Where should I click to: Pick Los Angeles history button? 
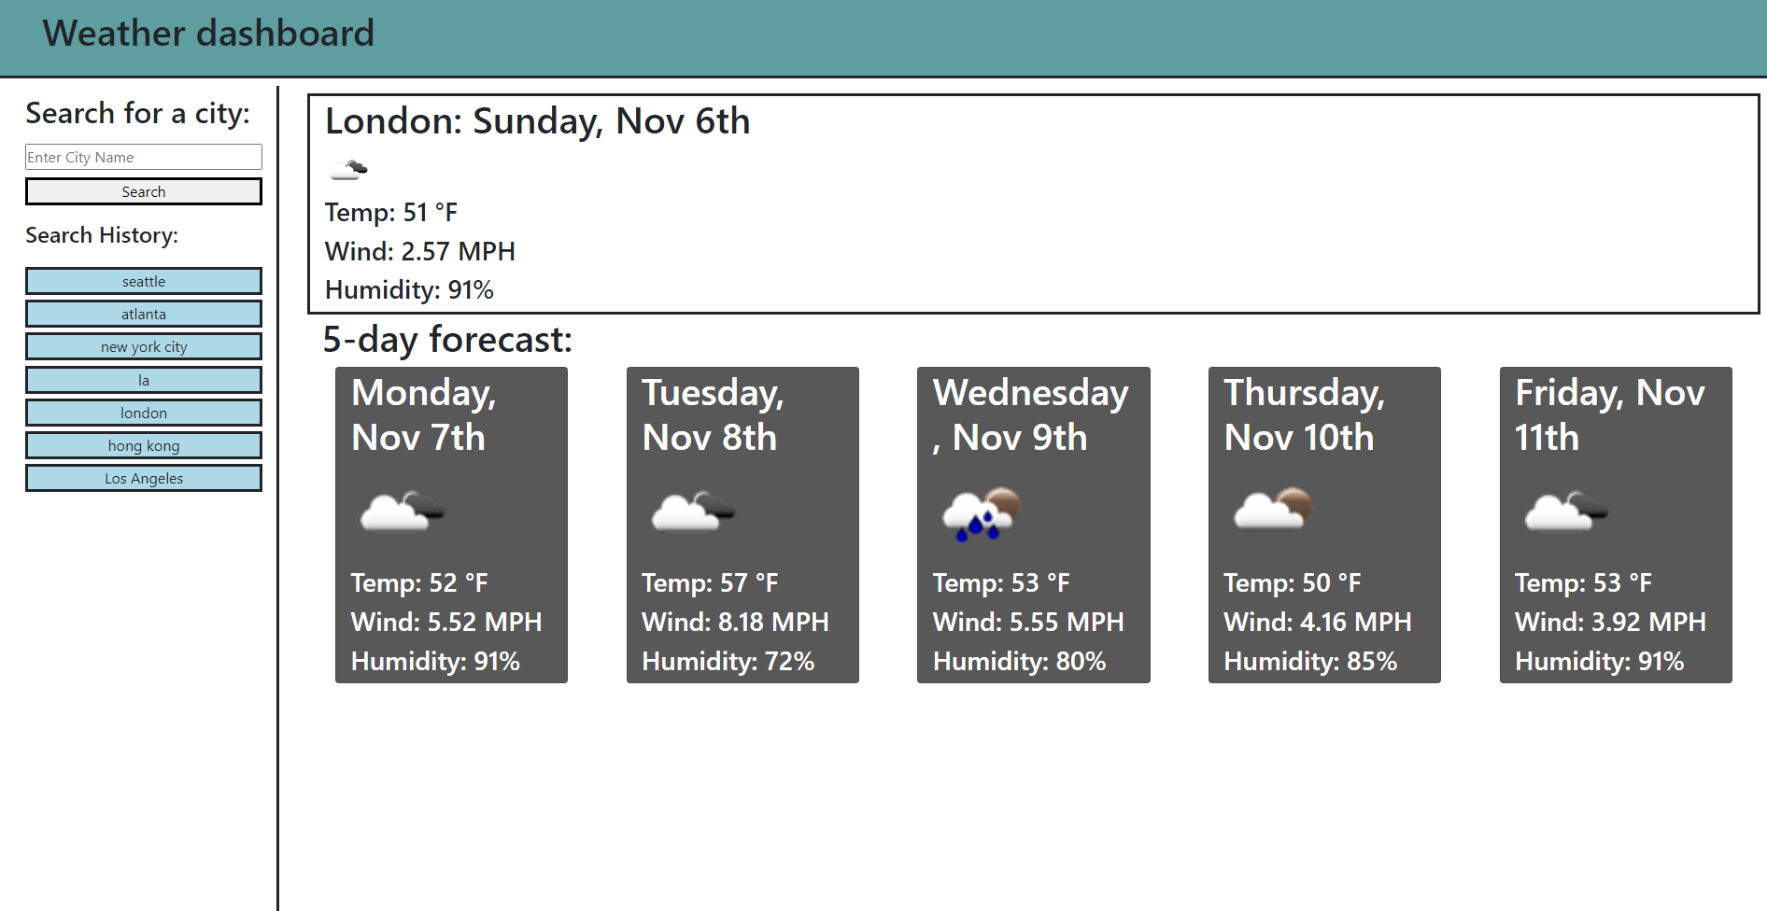pos(144,478)
